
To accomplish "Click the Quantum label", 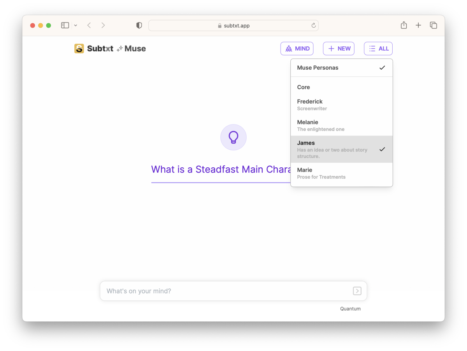I will (x=350, y=309).
